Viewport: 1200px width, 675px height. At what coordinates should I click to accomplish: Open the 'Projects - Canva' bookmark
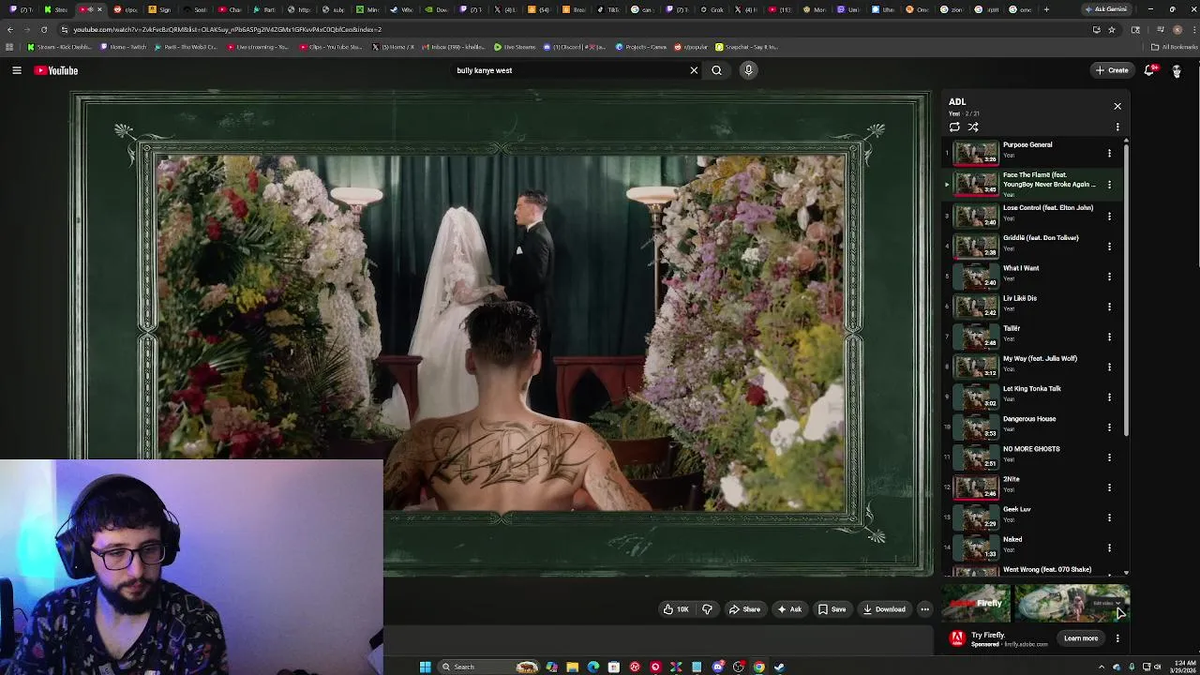coord(639,47)
